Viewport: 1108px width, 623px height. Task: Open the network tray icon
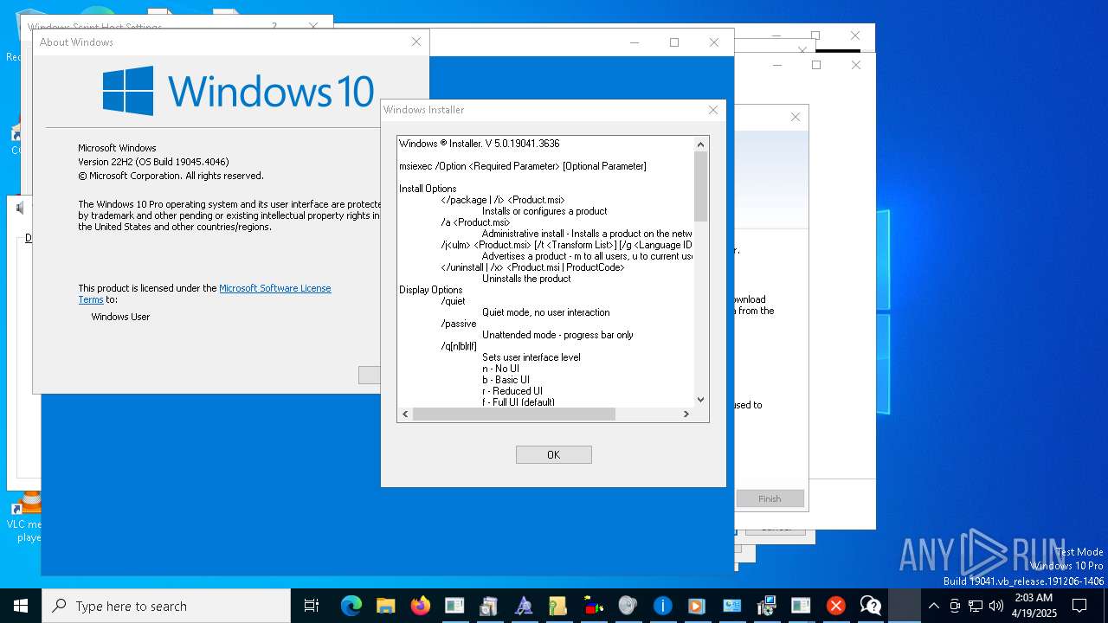pyautogui.click(x=976, y=606)
